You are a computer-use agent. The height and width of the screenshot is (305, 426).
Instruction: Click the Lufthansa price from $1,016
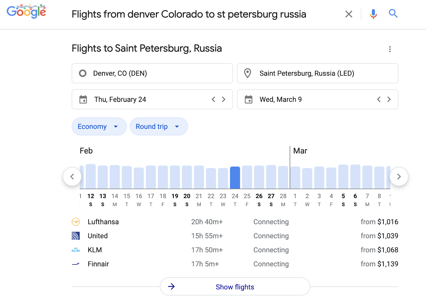379,222
